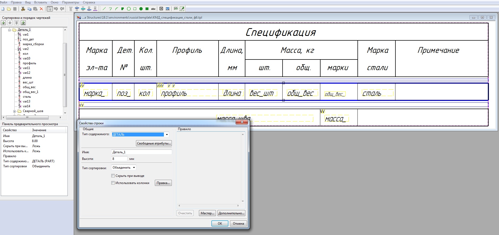This screenshot has height=235, width=499.
Task: Click the insert picture icon
Action: 168,9
